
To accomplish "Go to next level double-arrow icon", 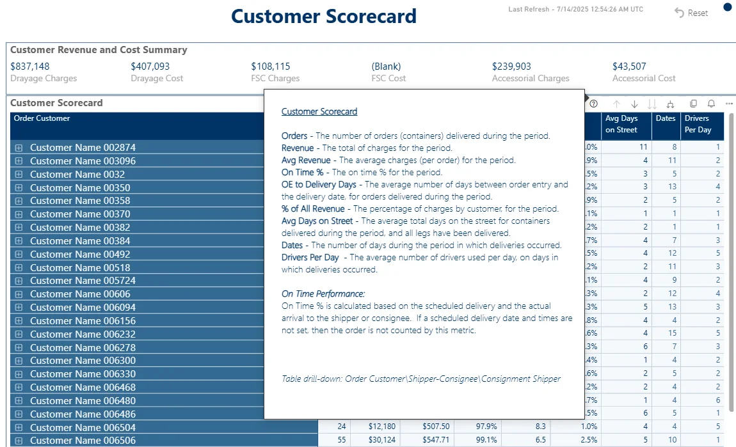I will [x=652, y=104].
